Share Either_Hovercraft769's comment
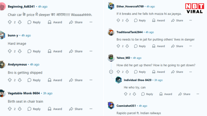Image resolution: width=207 pixels, height=116 pixels. tap(177, 20)
